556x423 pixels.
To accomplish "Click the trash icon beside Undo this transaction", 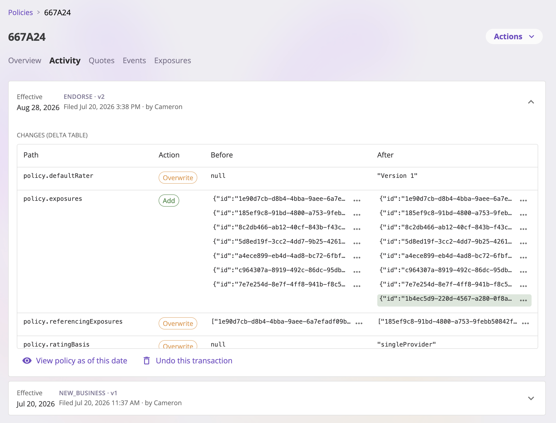I will pos(147,361).
